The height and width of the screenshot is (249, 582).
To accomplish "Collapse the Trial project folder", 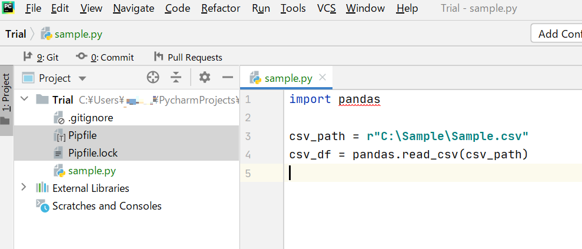I will 25,99.
